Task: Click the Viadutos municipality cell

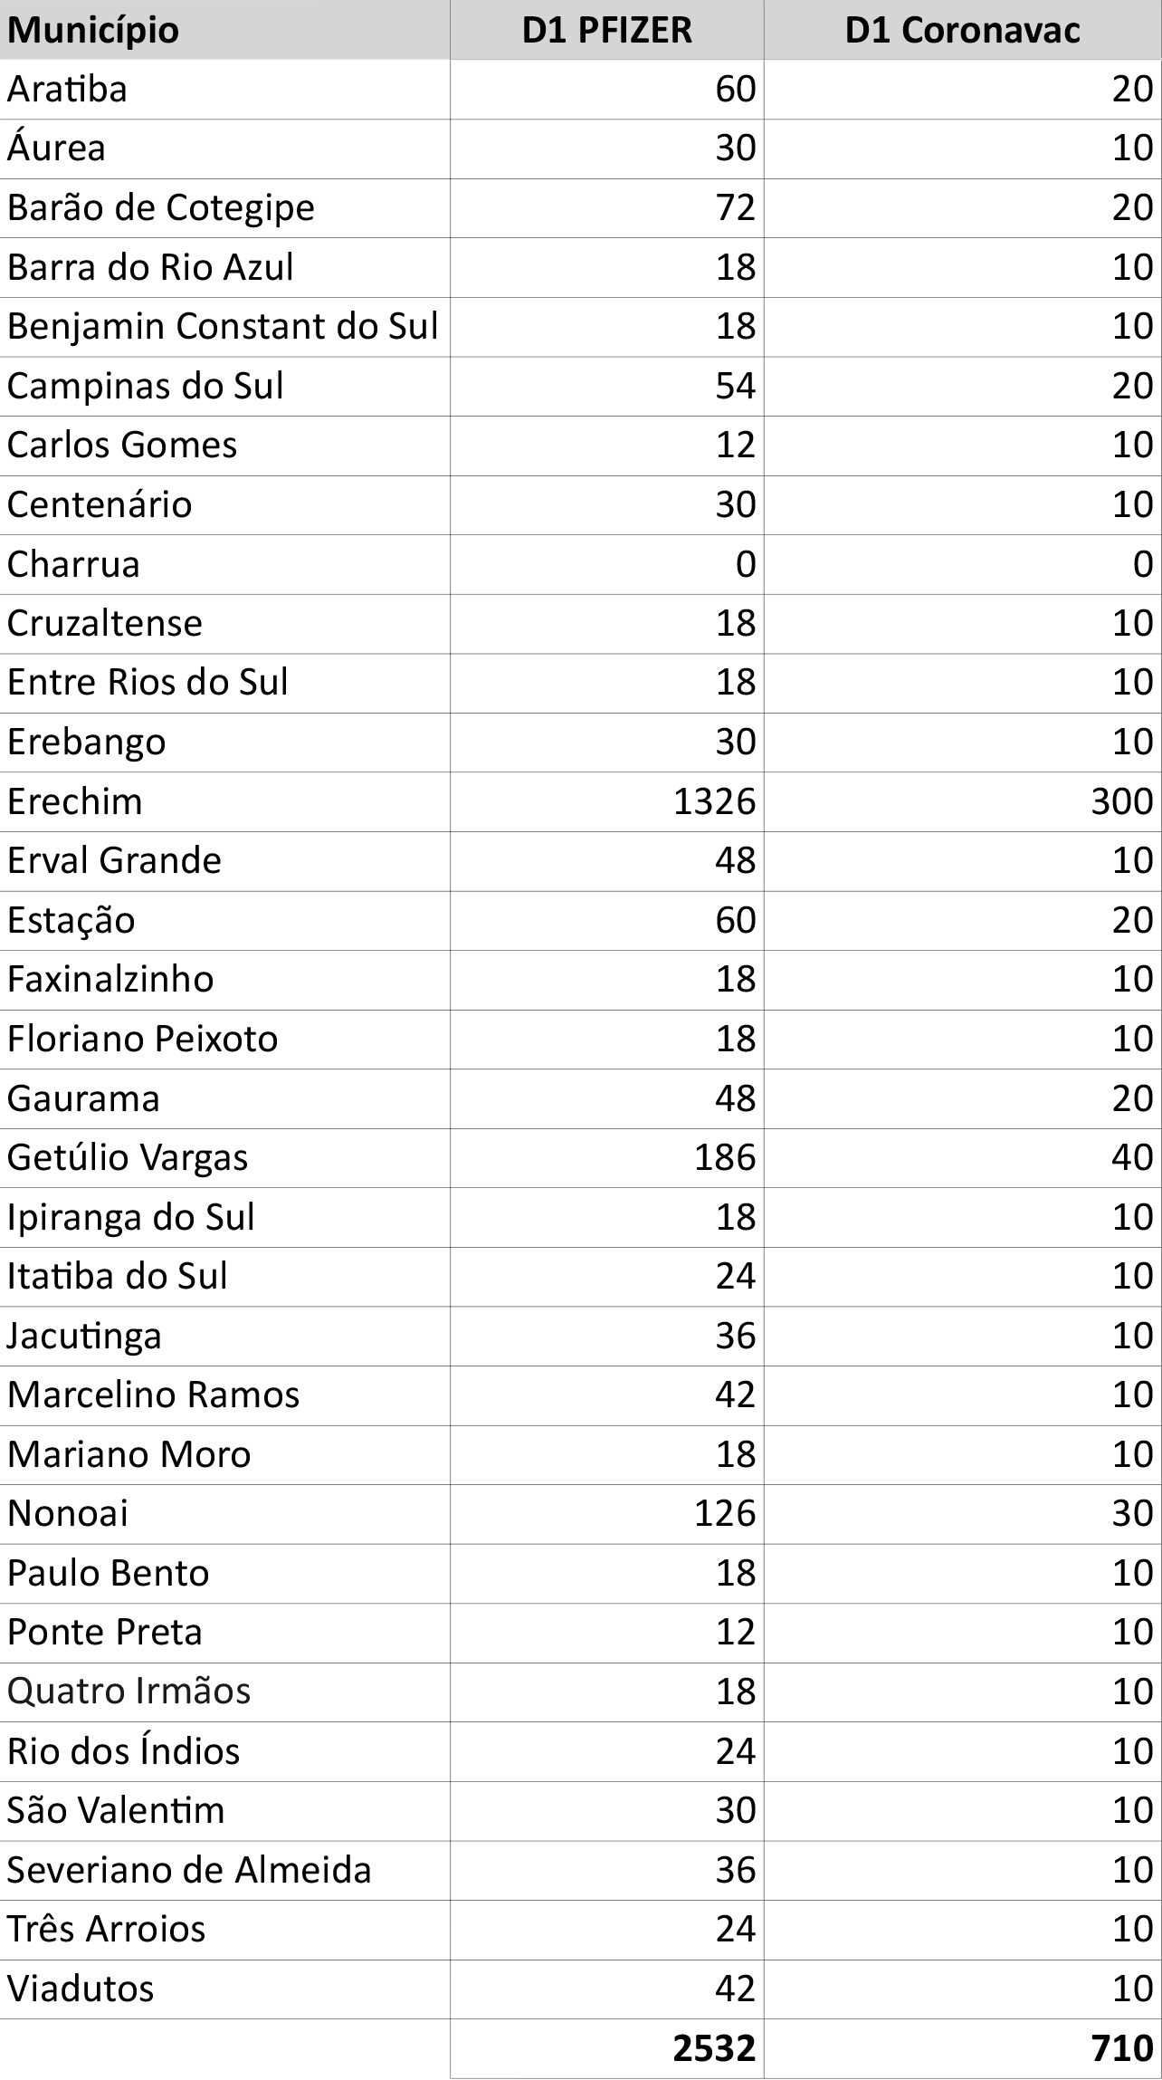Action: tap(224, 1989)
